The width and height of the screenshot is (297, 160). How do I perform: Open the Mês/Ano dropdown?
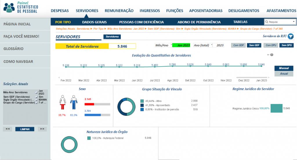tap(171, 45)
